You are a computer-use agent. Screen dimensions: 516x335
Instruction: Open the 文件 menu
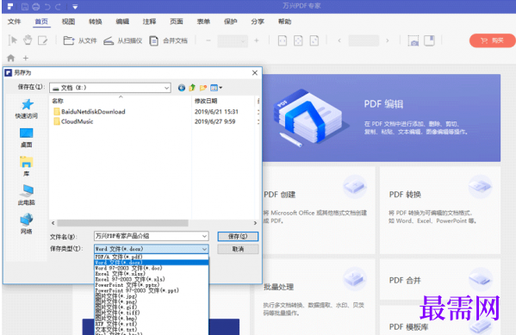14,22
